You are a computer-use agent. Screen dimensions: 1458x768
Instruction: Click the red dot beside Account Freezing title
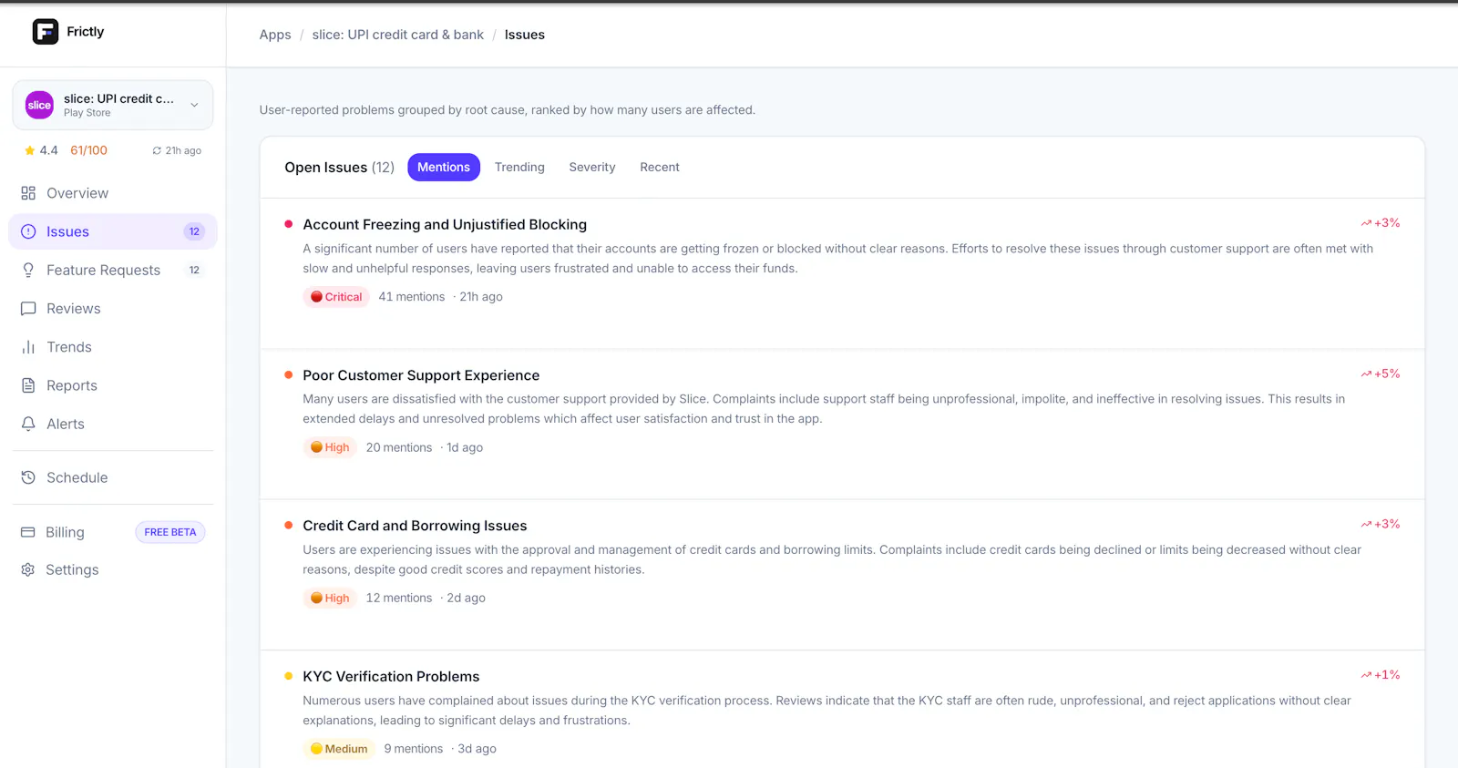point(289,224)
